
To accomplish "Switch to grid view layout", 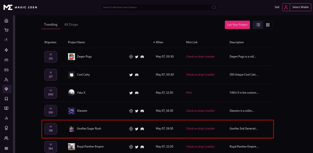I will 268,25.
